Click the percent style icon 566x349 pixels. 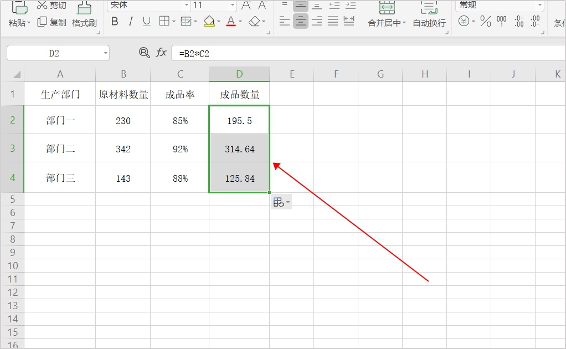(x=485, y=22)
